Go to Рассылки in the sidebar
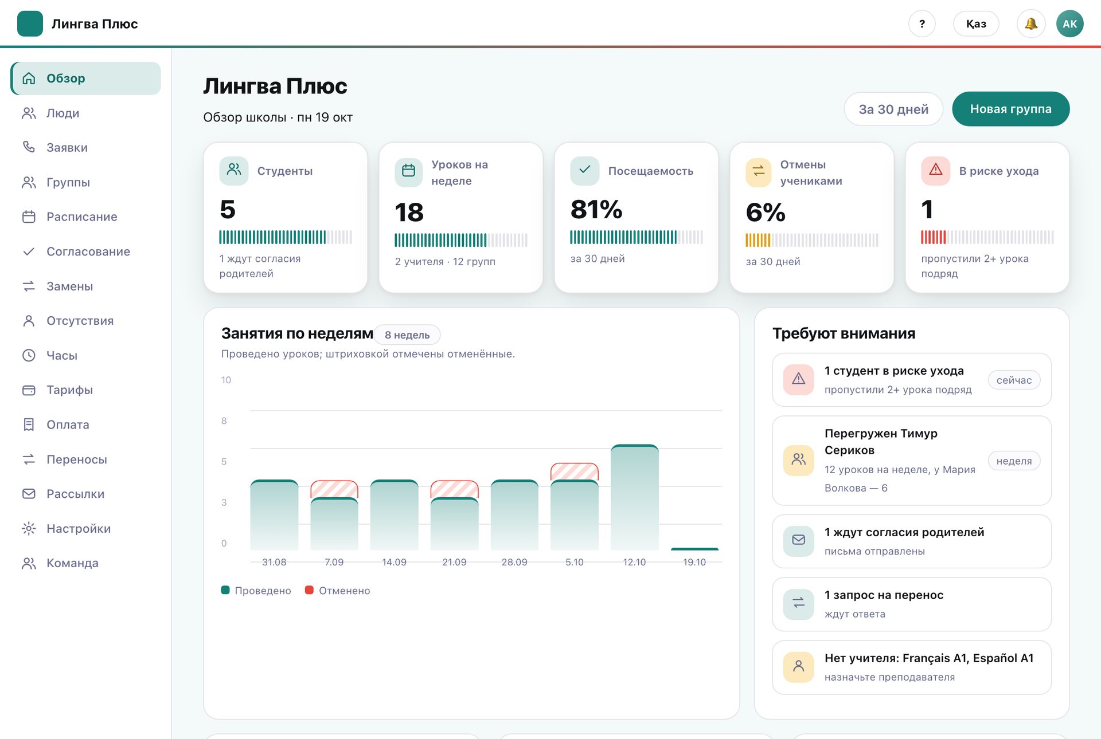 pos(85,494)
